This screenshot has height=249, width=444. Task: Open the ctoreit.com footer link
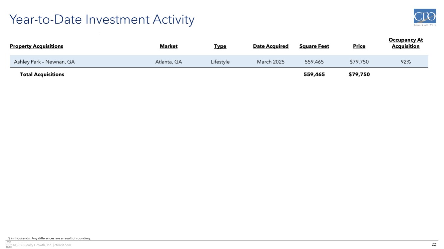(63, 245)
